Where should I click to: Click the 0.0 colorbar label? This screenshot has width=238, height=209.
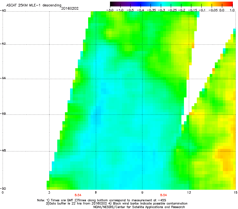click(222, 10)
